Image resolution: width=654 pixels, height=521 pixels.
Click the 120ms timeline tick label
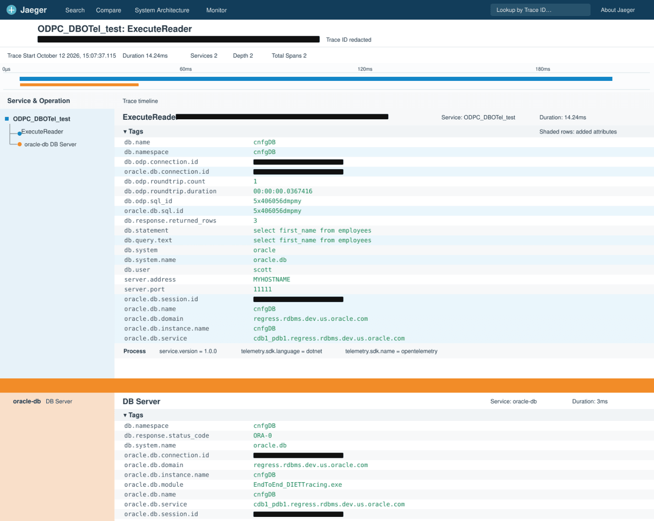point(365,69)
